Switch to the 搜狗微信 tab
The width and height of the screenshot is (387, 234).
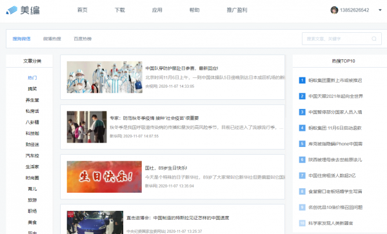tap(21, 39)
